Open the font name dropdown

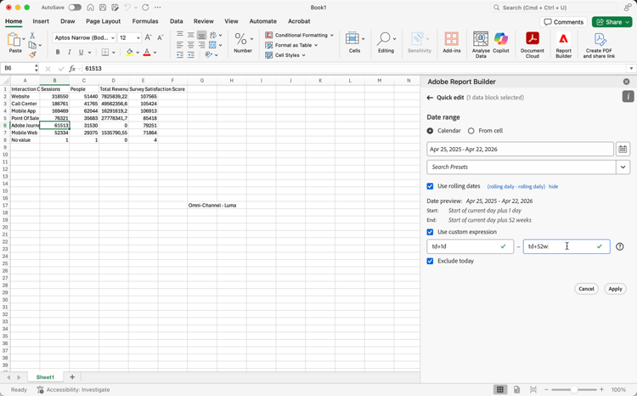click(x=113, y=37)
